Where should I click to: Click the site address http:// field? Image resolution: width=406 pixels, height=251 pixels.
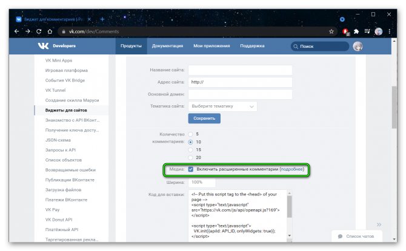click(241, 82)
